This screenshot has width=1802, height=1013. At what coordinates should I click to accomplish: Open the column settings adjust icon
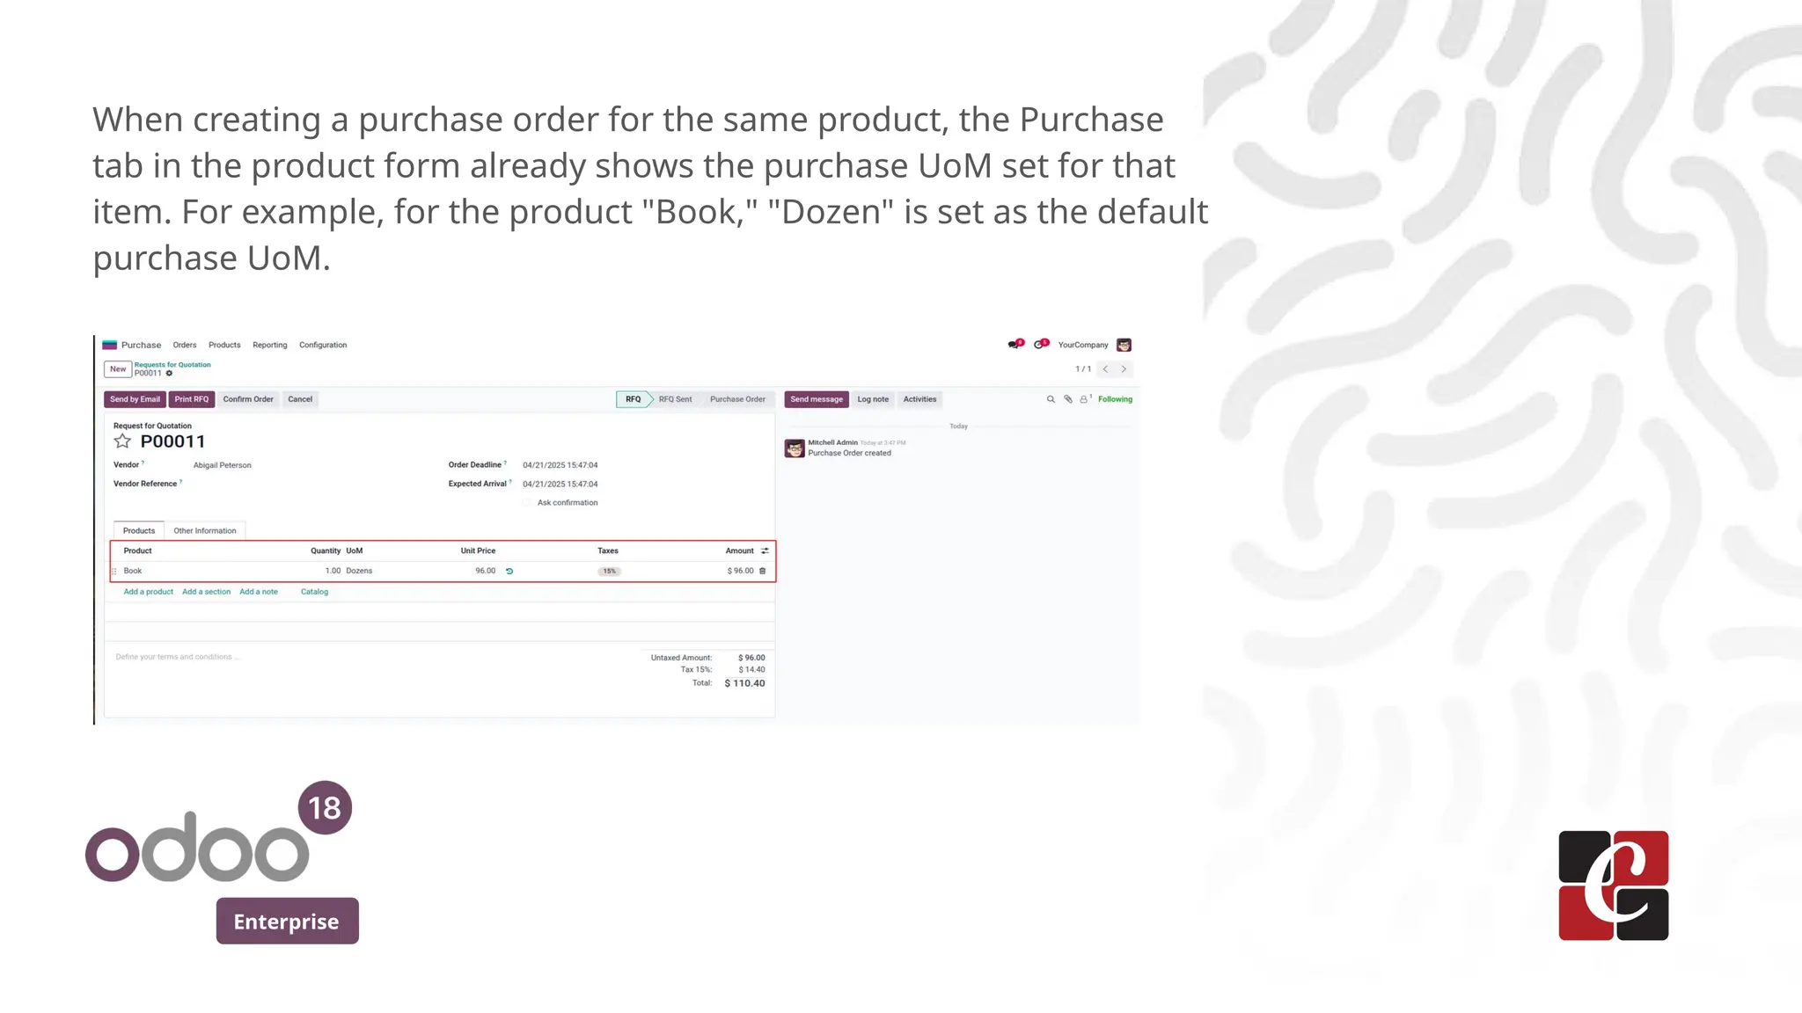tap(765, 551)
